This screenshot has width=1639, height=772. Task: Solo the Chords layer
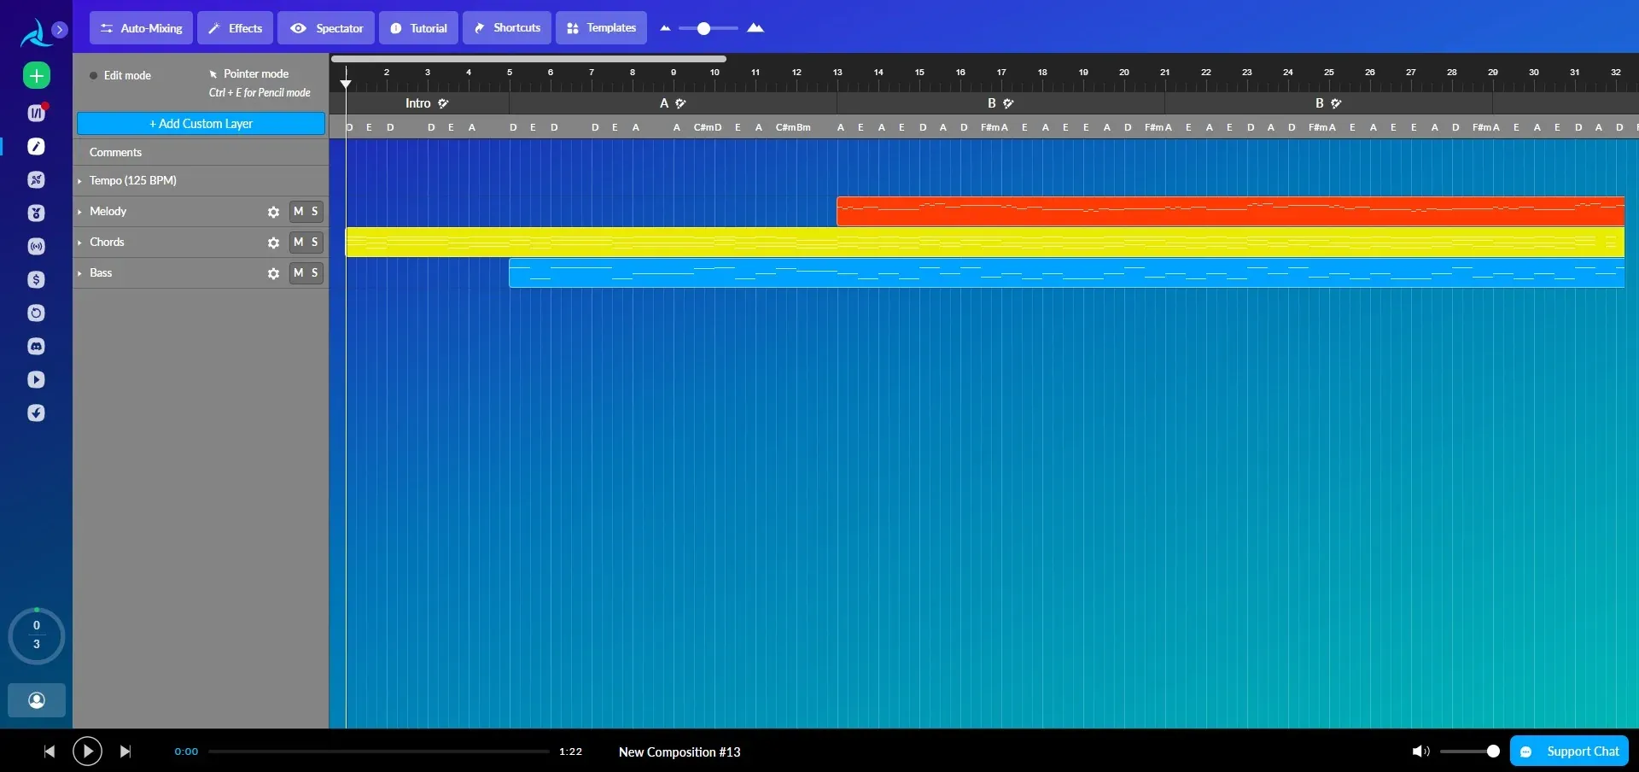coord(315,242)
